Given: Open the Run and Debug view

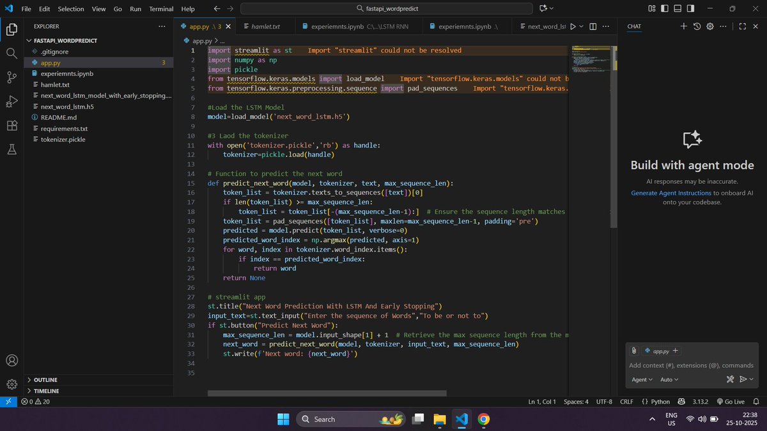Looking at the screenshot, I should 12,101.
